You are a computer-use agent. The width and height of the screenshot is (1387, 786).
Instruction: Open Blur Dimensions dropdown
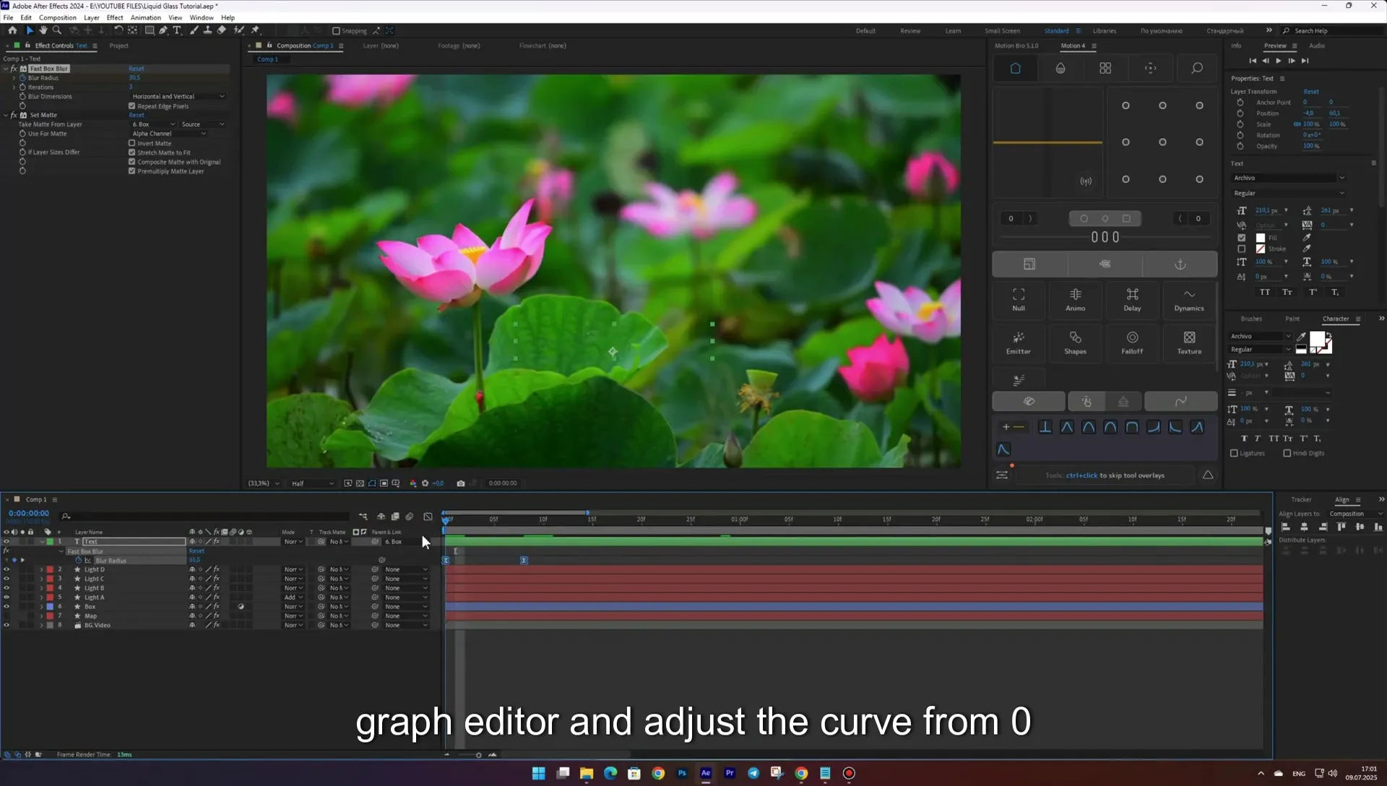coord(178,96)
